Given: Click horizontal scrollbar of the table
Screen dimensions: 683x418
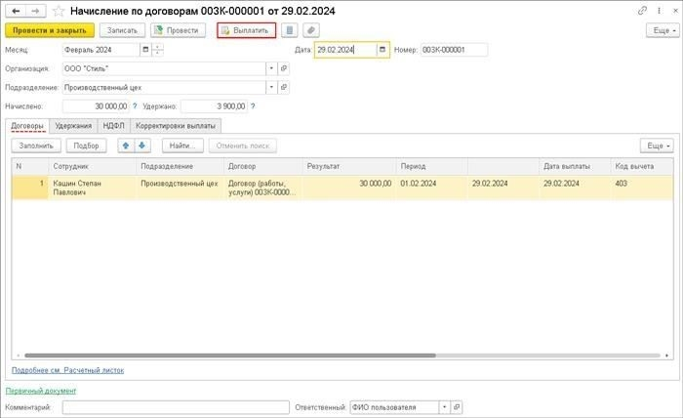Looking at the screenshot, I should pos(230,355).
